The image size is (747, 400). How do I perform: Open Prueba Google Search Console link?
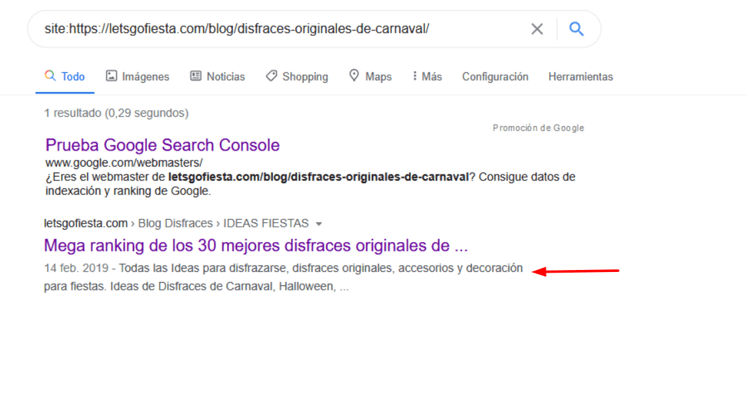click(163, 145)
